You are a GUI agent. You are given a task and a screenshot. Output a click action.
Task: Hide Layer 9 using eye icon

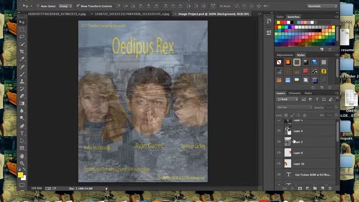point(279,153)
